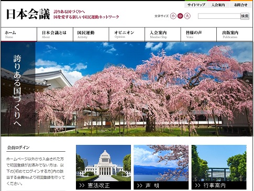The width and height of the screenshot is (254, 191).
Task: Open the お問合せ contact link
Action: coord(241,5)
